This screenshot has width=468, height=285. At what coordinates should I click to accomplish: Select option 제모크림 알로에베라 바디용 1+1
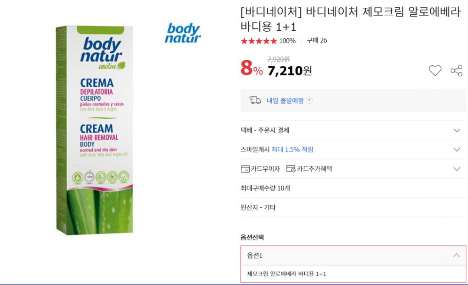[286, 274]
